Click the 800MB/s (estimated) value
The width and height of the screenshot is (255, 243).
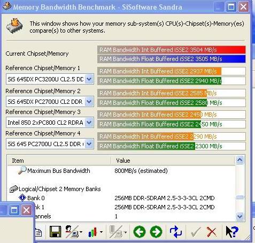[x=141, y=171]
